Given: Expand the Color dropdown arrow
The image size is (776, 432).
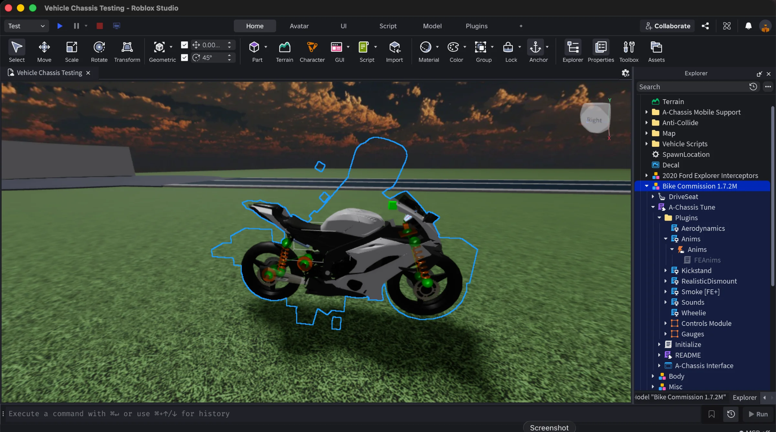Looking at the screenshot, I should click(x=465, y=47).
